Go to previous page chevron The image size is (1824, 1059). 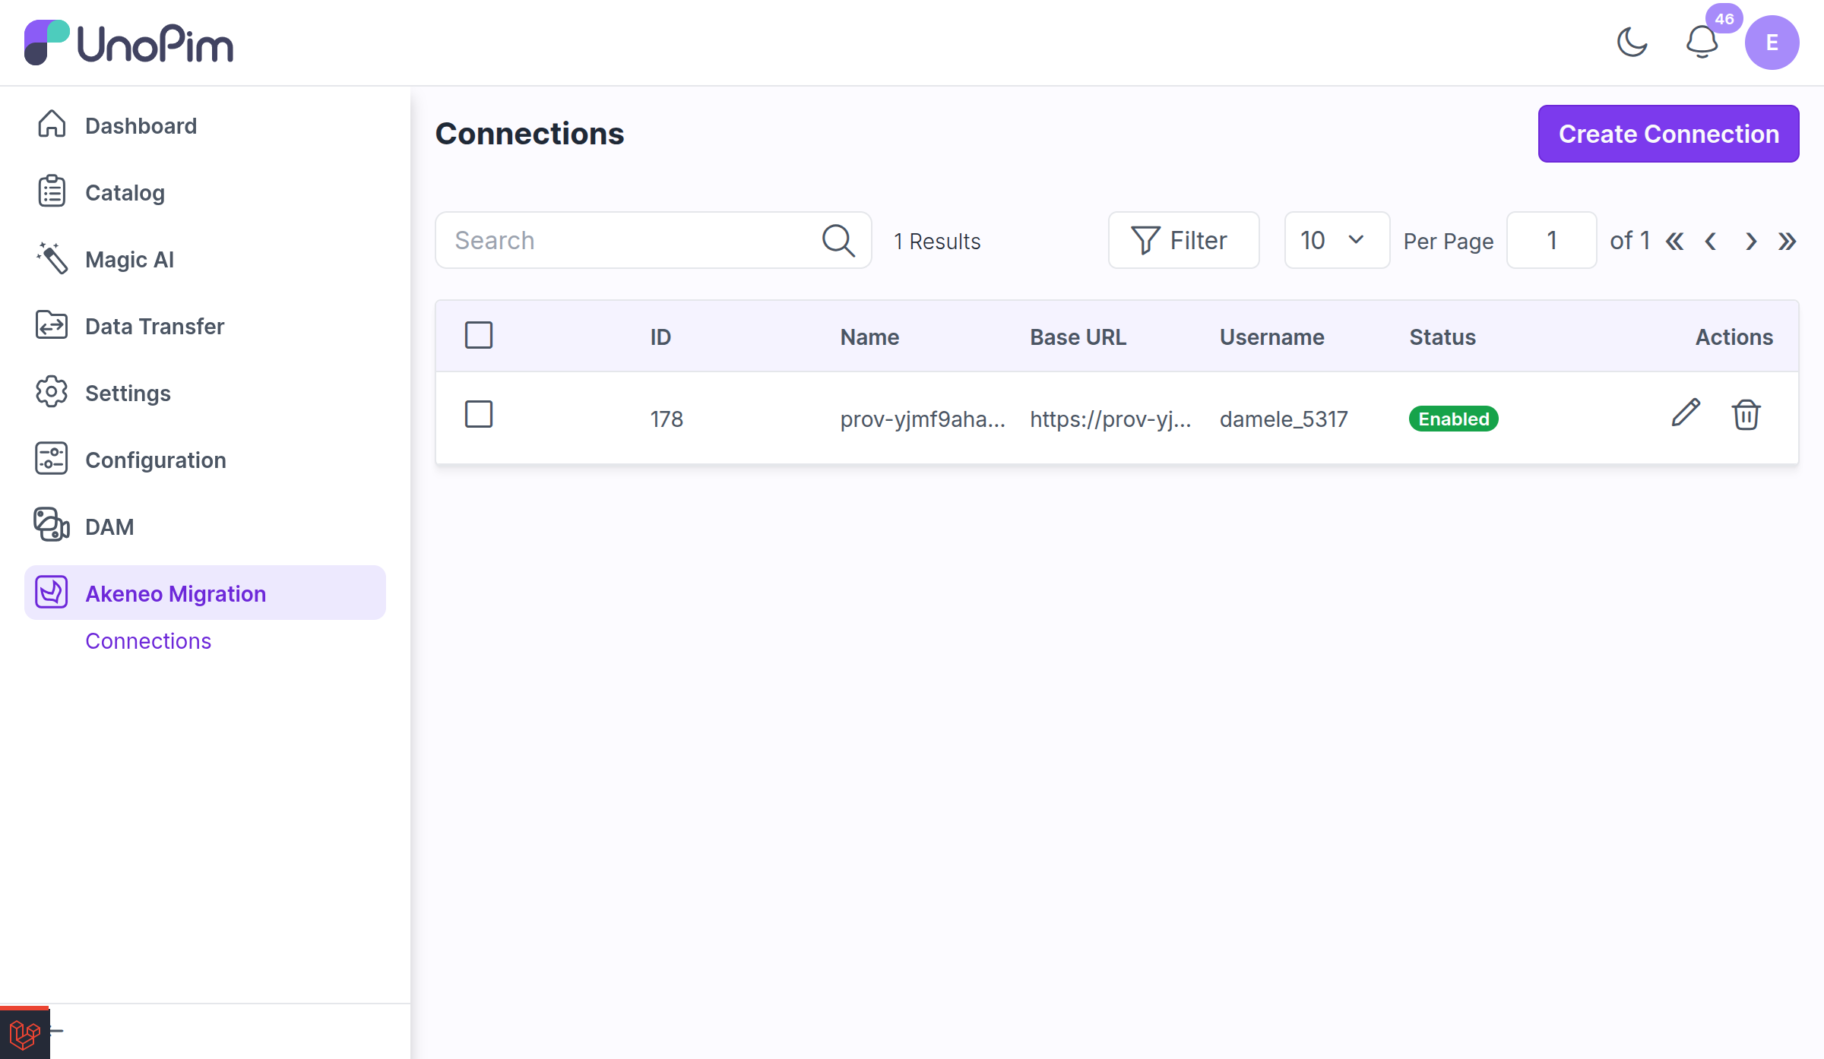1711,242
